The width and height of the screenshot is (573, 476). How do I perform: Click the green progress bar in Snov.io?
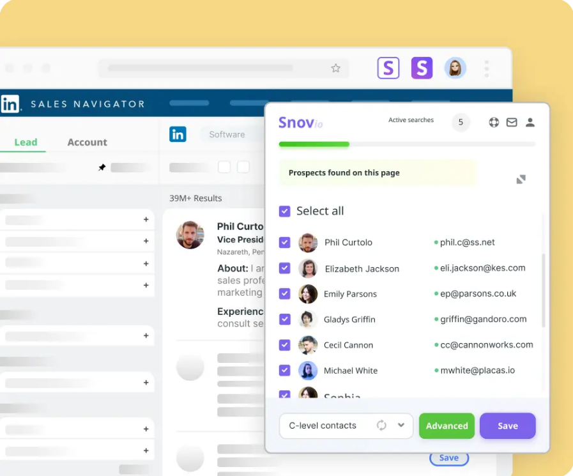[x=314, y=144]
